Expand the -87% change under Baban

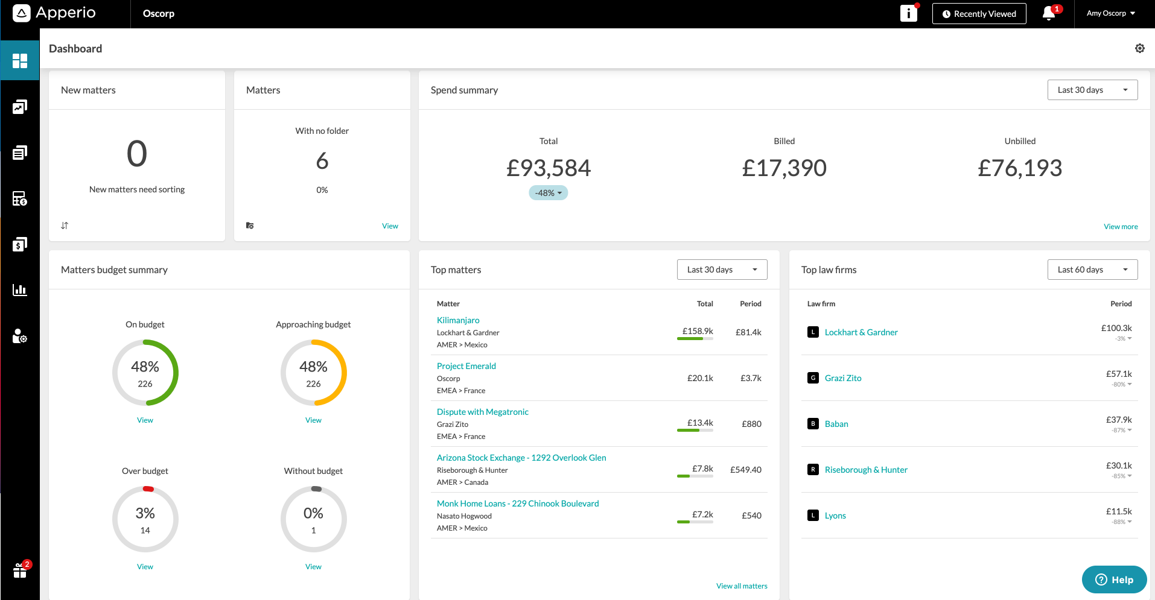coord(1122,431)
